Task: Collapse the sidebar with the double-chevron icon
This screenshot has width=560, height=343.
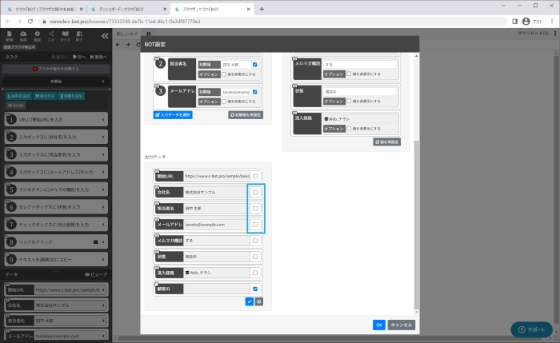Action: (x=104, y=36)
